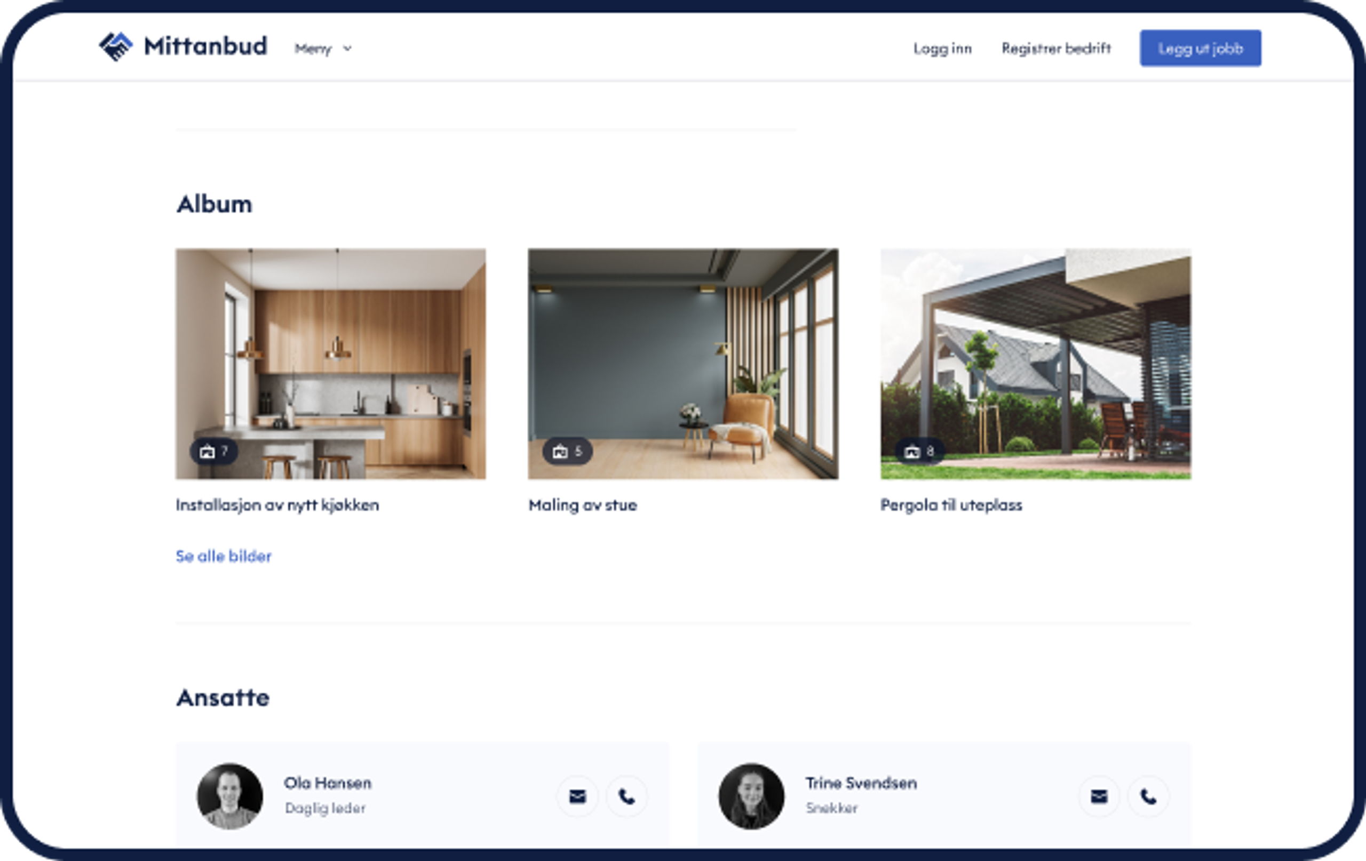Click photo count badge on pergola album
The image size is (1366, 861).
tap(919, 451)
